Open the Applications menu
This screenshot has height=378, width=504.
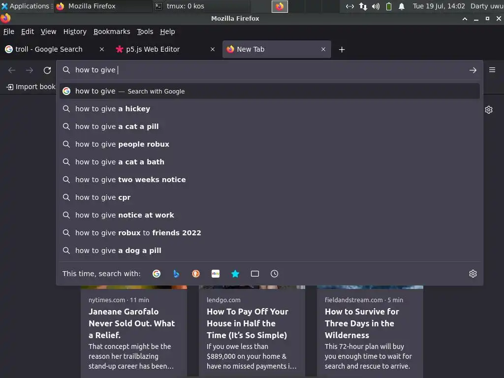(27, 6)
